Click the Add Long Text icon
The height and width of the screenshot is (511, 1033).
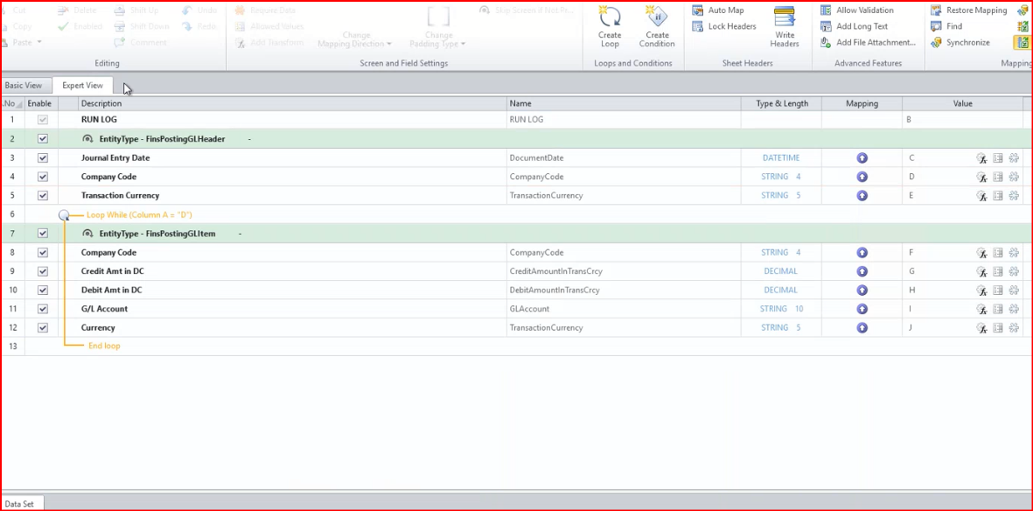pos(826,26)
